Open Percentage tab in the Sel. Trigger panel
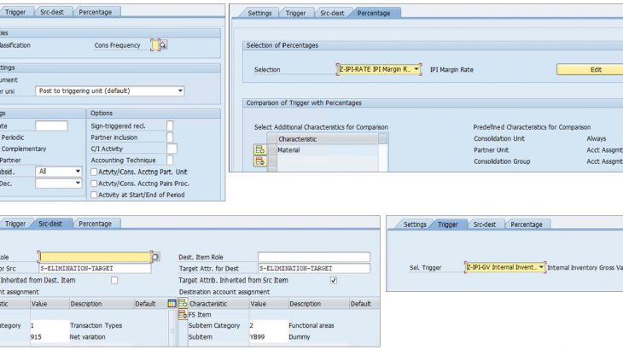623x350 pixels. [526, 225]
